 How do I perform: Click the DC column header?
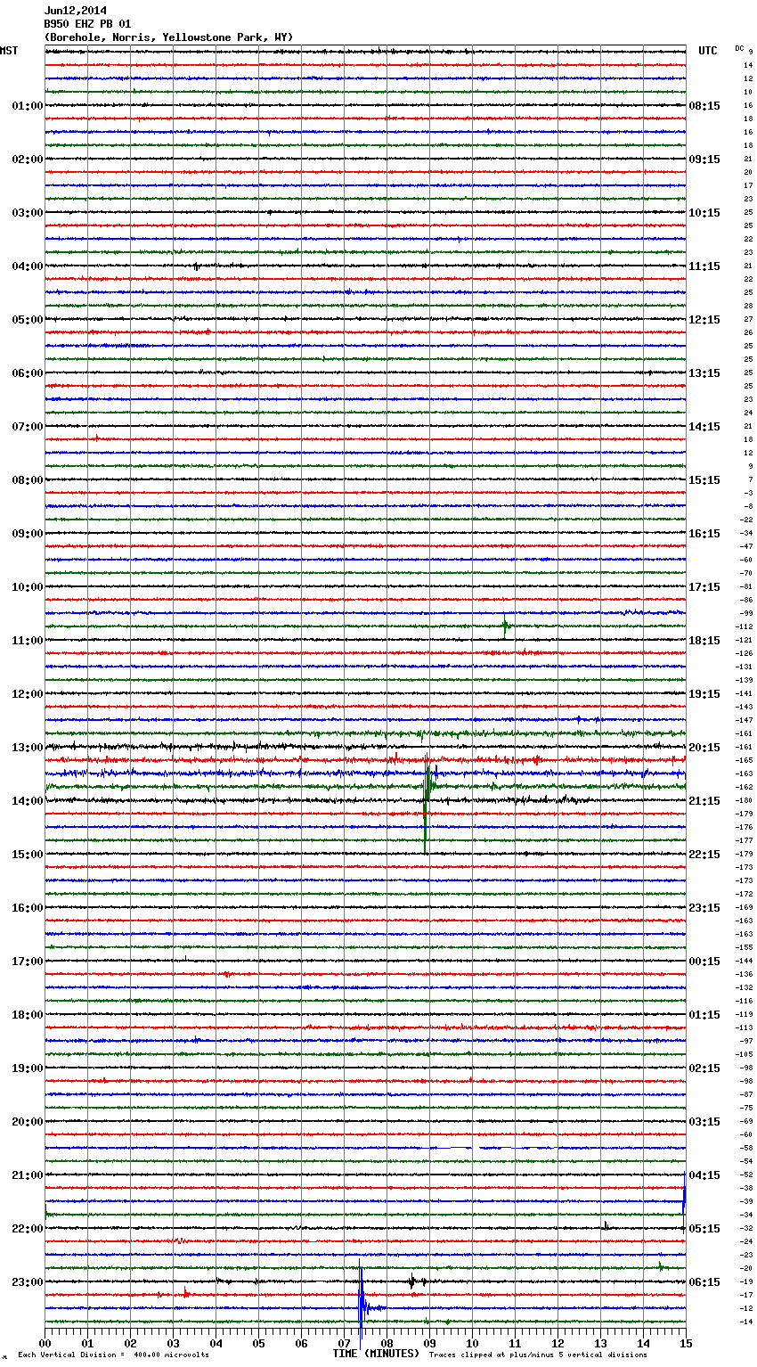click(x=739, y=48)
